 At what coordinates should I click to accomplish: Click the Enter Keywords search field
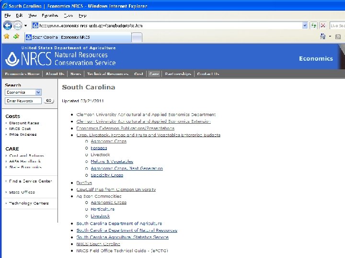point(23,101)
